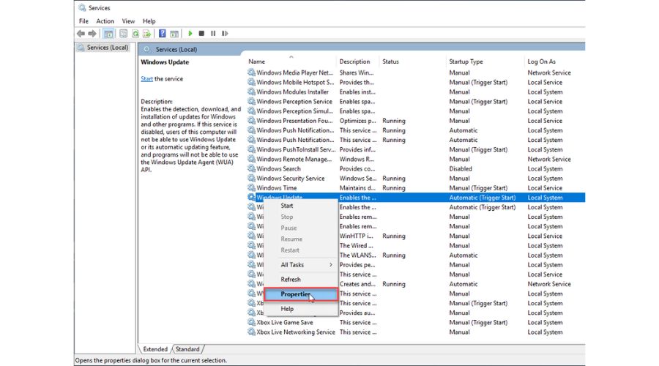This screenshot has width=659, height=366.
Task: Select Refresh in the context menu
Action: [x=291, y=280]
